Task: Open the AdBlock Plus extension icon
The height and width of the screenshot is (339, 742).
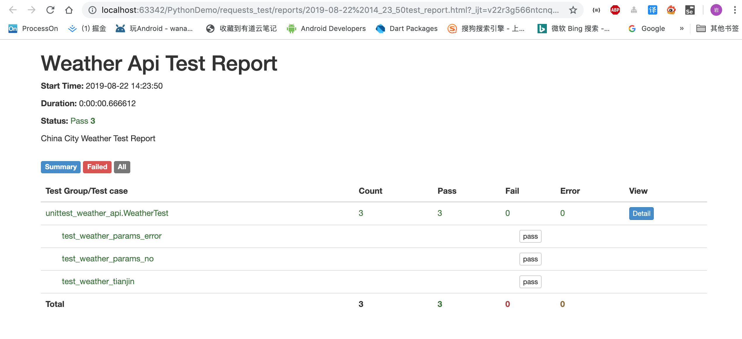Action: click(x=615, y=10)
